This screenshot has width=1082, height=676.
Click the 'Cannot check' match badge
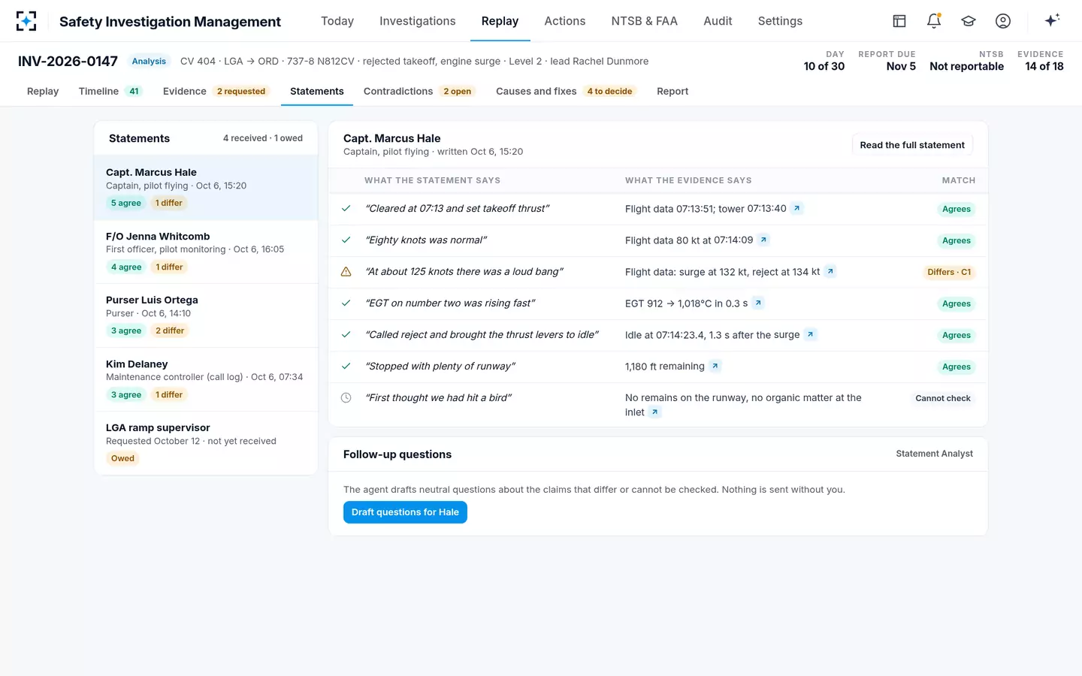click(x=943, y=398)
